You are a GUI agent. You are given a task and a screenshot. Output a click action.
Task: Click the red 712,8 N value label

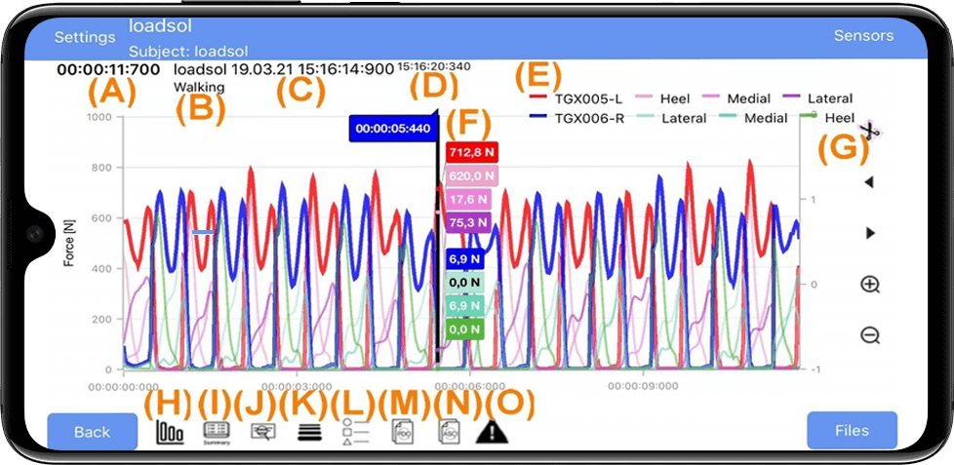[471, 153]
